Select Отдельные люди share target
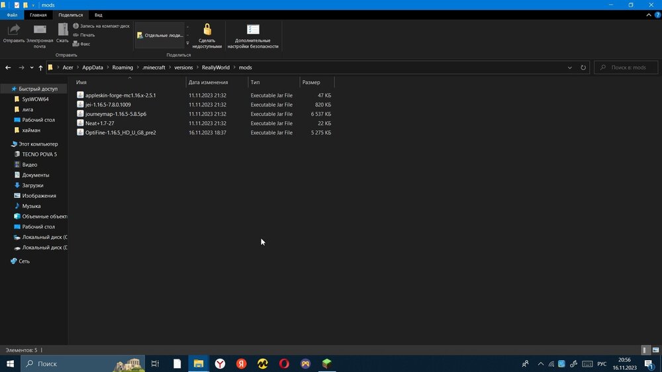Viewport: 662px width, 372px height. [160, 36]
